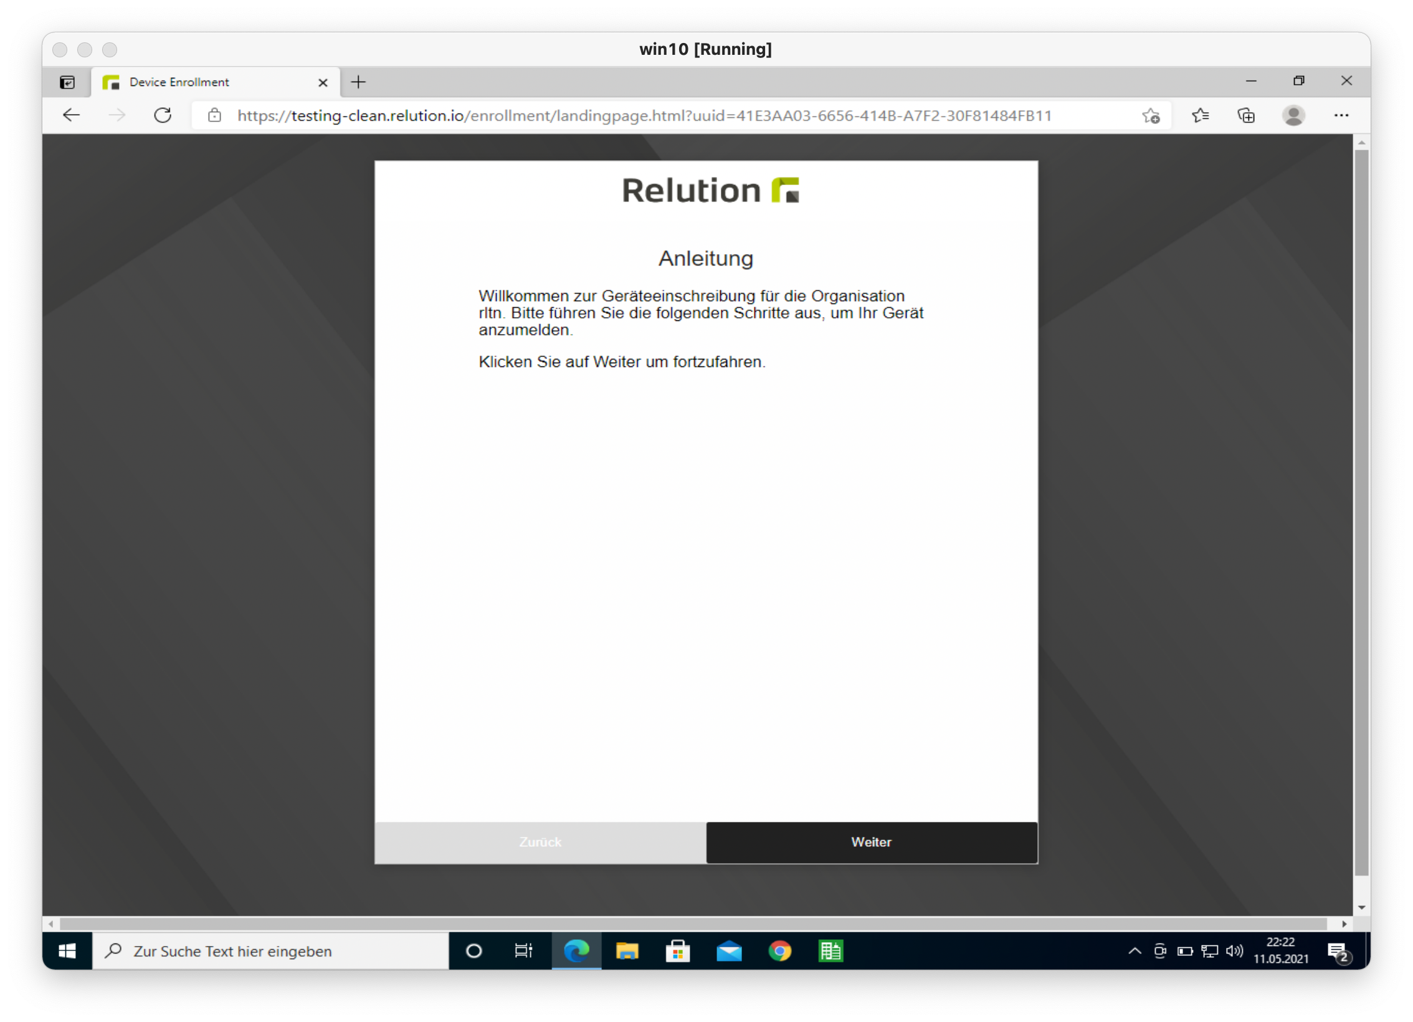Click the horizontal scrollbar left arrow
The width and height of the screenshot is (1413, 1022).
50,924
